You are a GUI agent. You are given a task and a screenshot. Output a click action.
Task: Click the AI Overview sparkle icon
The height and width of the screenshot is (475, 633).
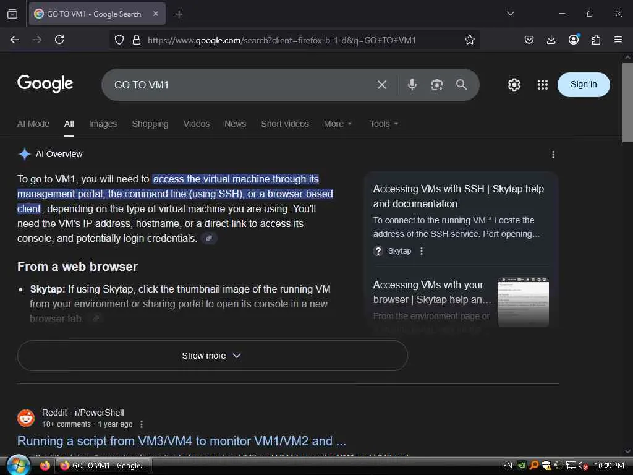click(24, 154)
